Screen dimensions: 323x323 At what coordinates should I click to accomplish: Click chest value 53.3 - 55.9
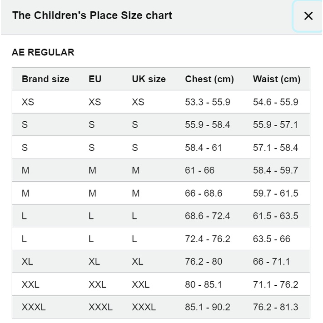tap(207, 102)
